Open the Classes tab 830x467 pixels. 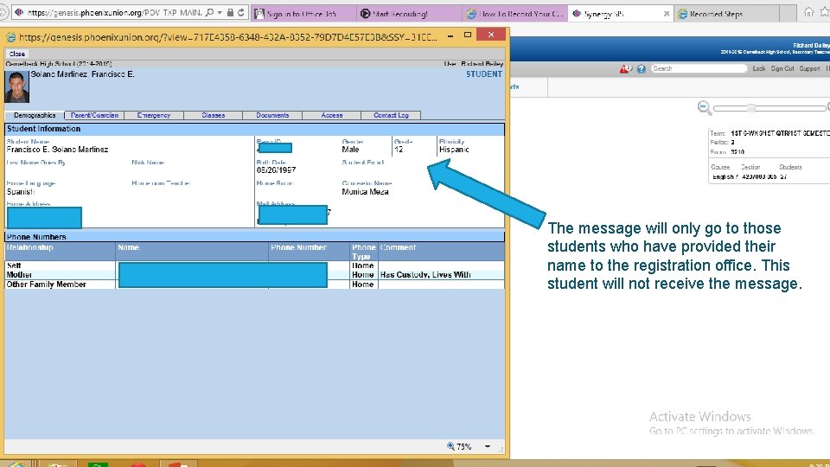tap(213, 115)
